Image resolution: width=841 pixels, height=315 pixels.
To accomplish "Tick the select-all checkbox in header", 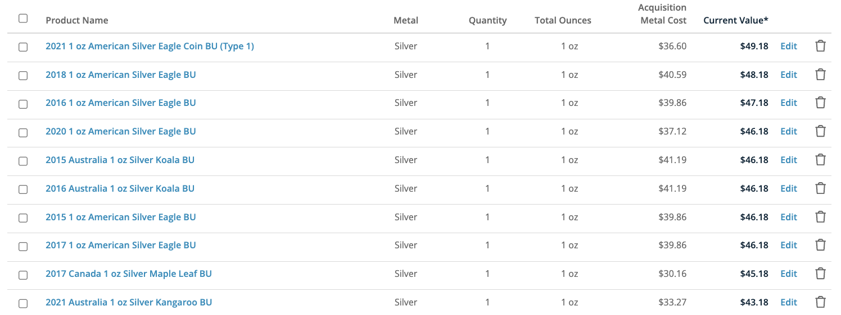I will [x=23, y=18].
